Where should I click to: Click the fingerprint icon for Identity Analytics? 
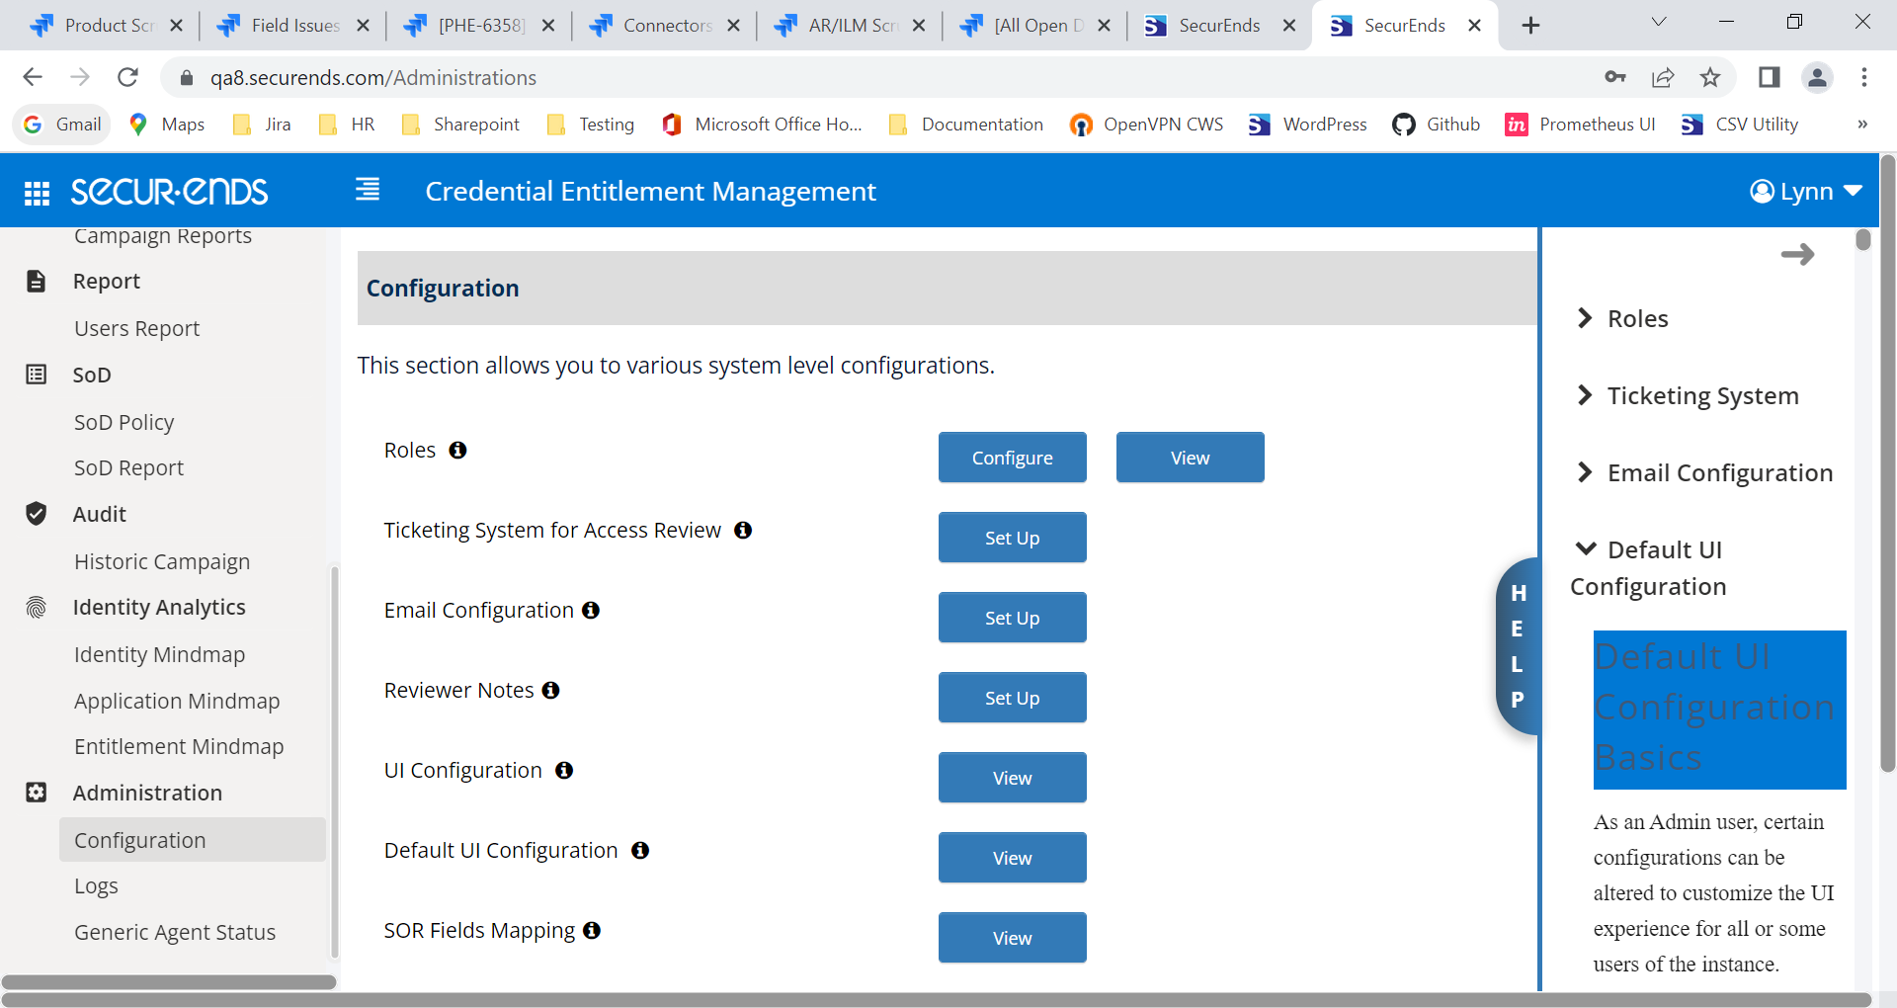[x=37, y=607]
